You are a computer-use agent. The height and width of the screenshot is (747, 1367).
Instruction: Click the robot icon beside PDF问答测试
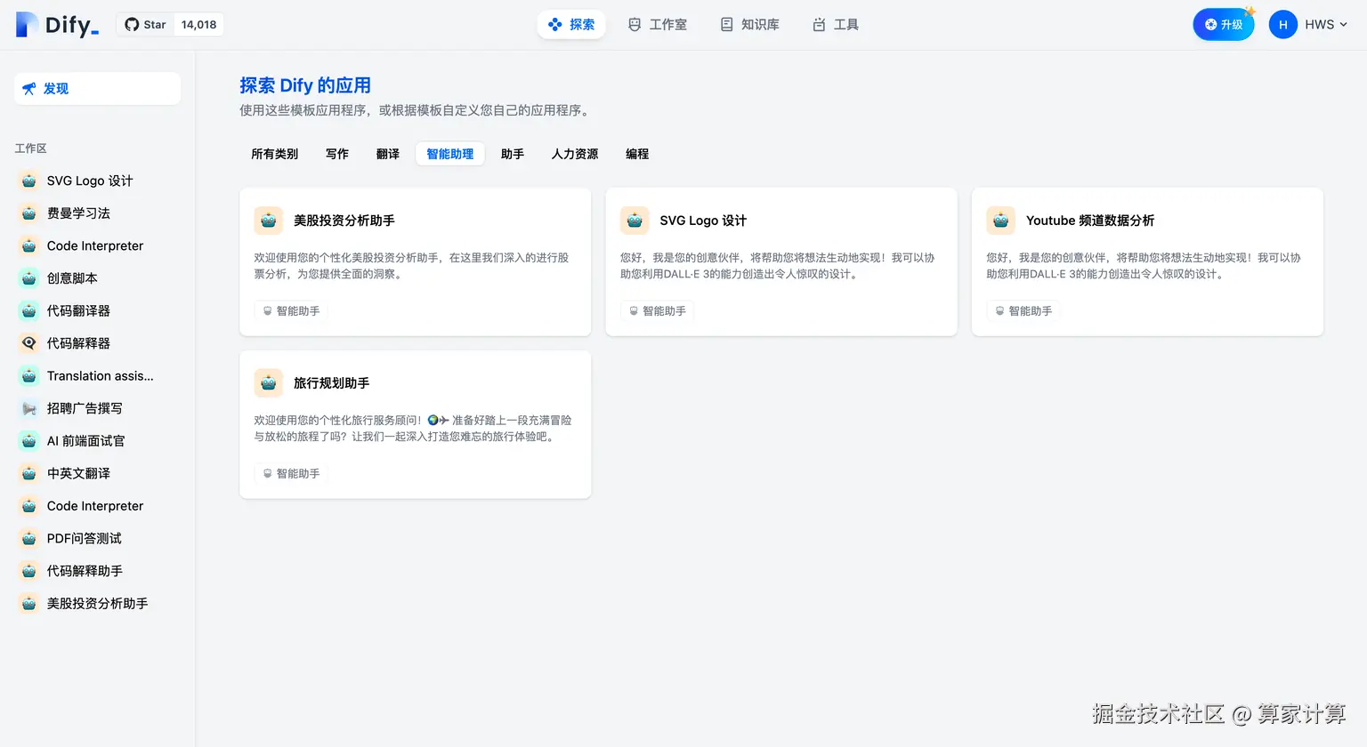28,538
